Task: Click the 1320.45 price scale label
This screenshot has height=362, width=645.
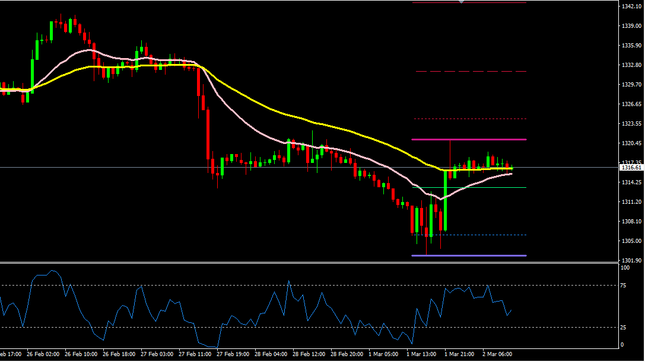Action: tap(632, 143)
